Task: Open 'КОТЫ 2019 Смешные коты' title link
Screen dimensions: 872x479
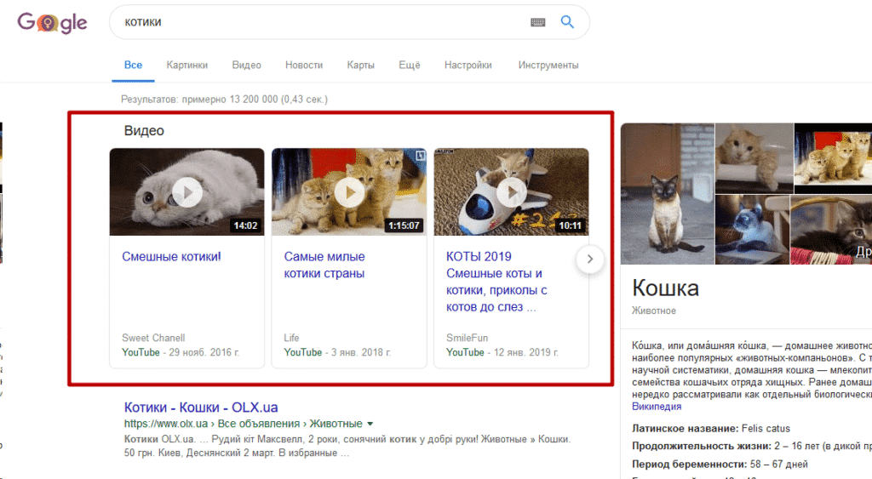Action: coord(496,282)
